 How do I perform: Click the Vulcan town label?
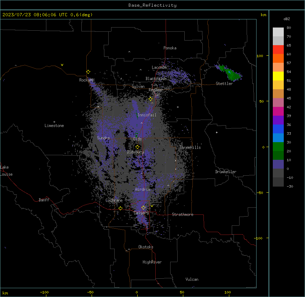[192, 279]
